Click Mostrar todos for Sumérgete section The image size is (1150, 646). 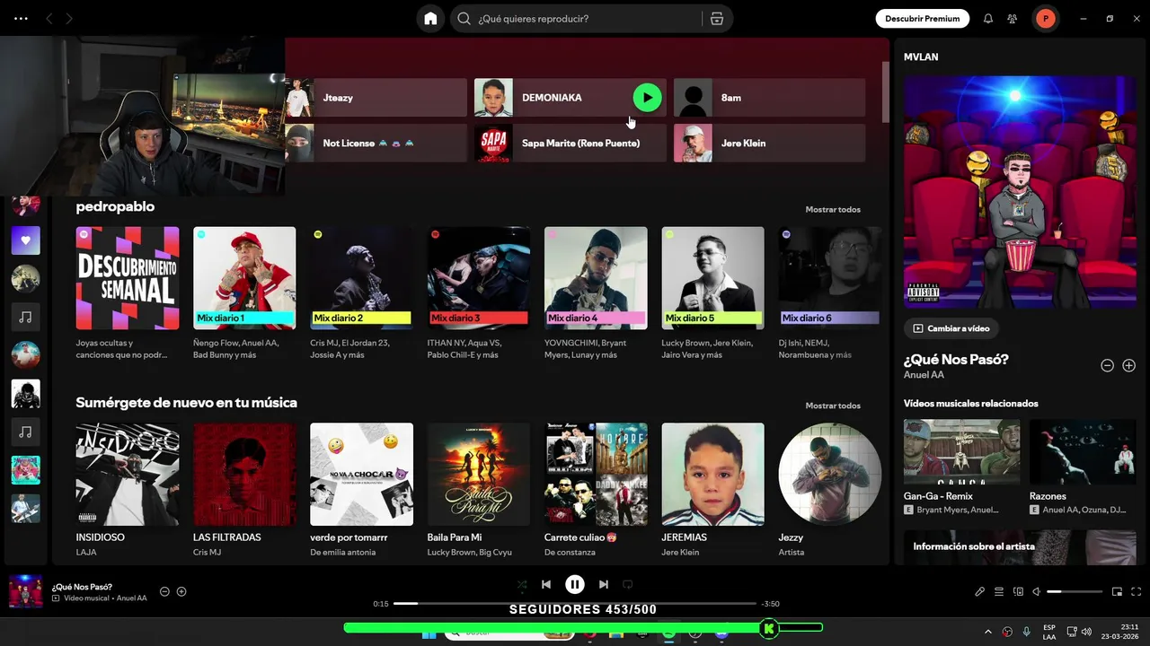coord(833,406)
